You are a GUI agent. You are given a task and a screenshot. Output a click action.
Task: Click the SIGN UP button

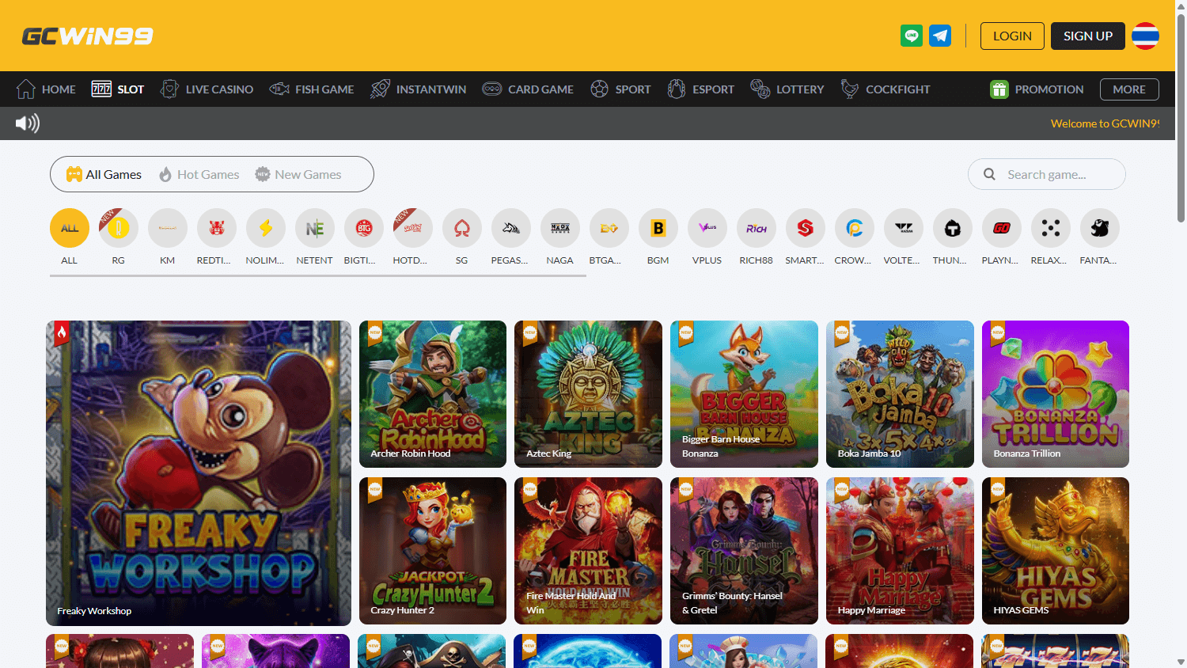coord(1087,36)
